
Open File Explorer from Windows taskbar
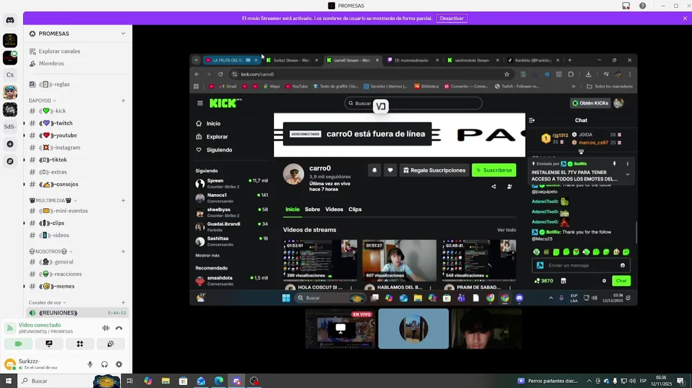166,381
